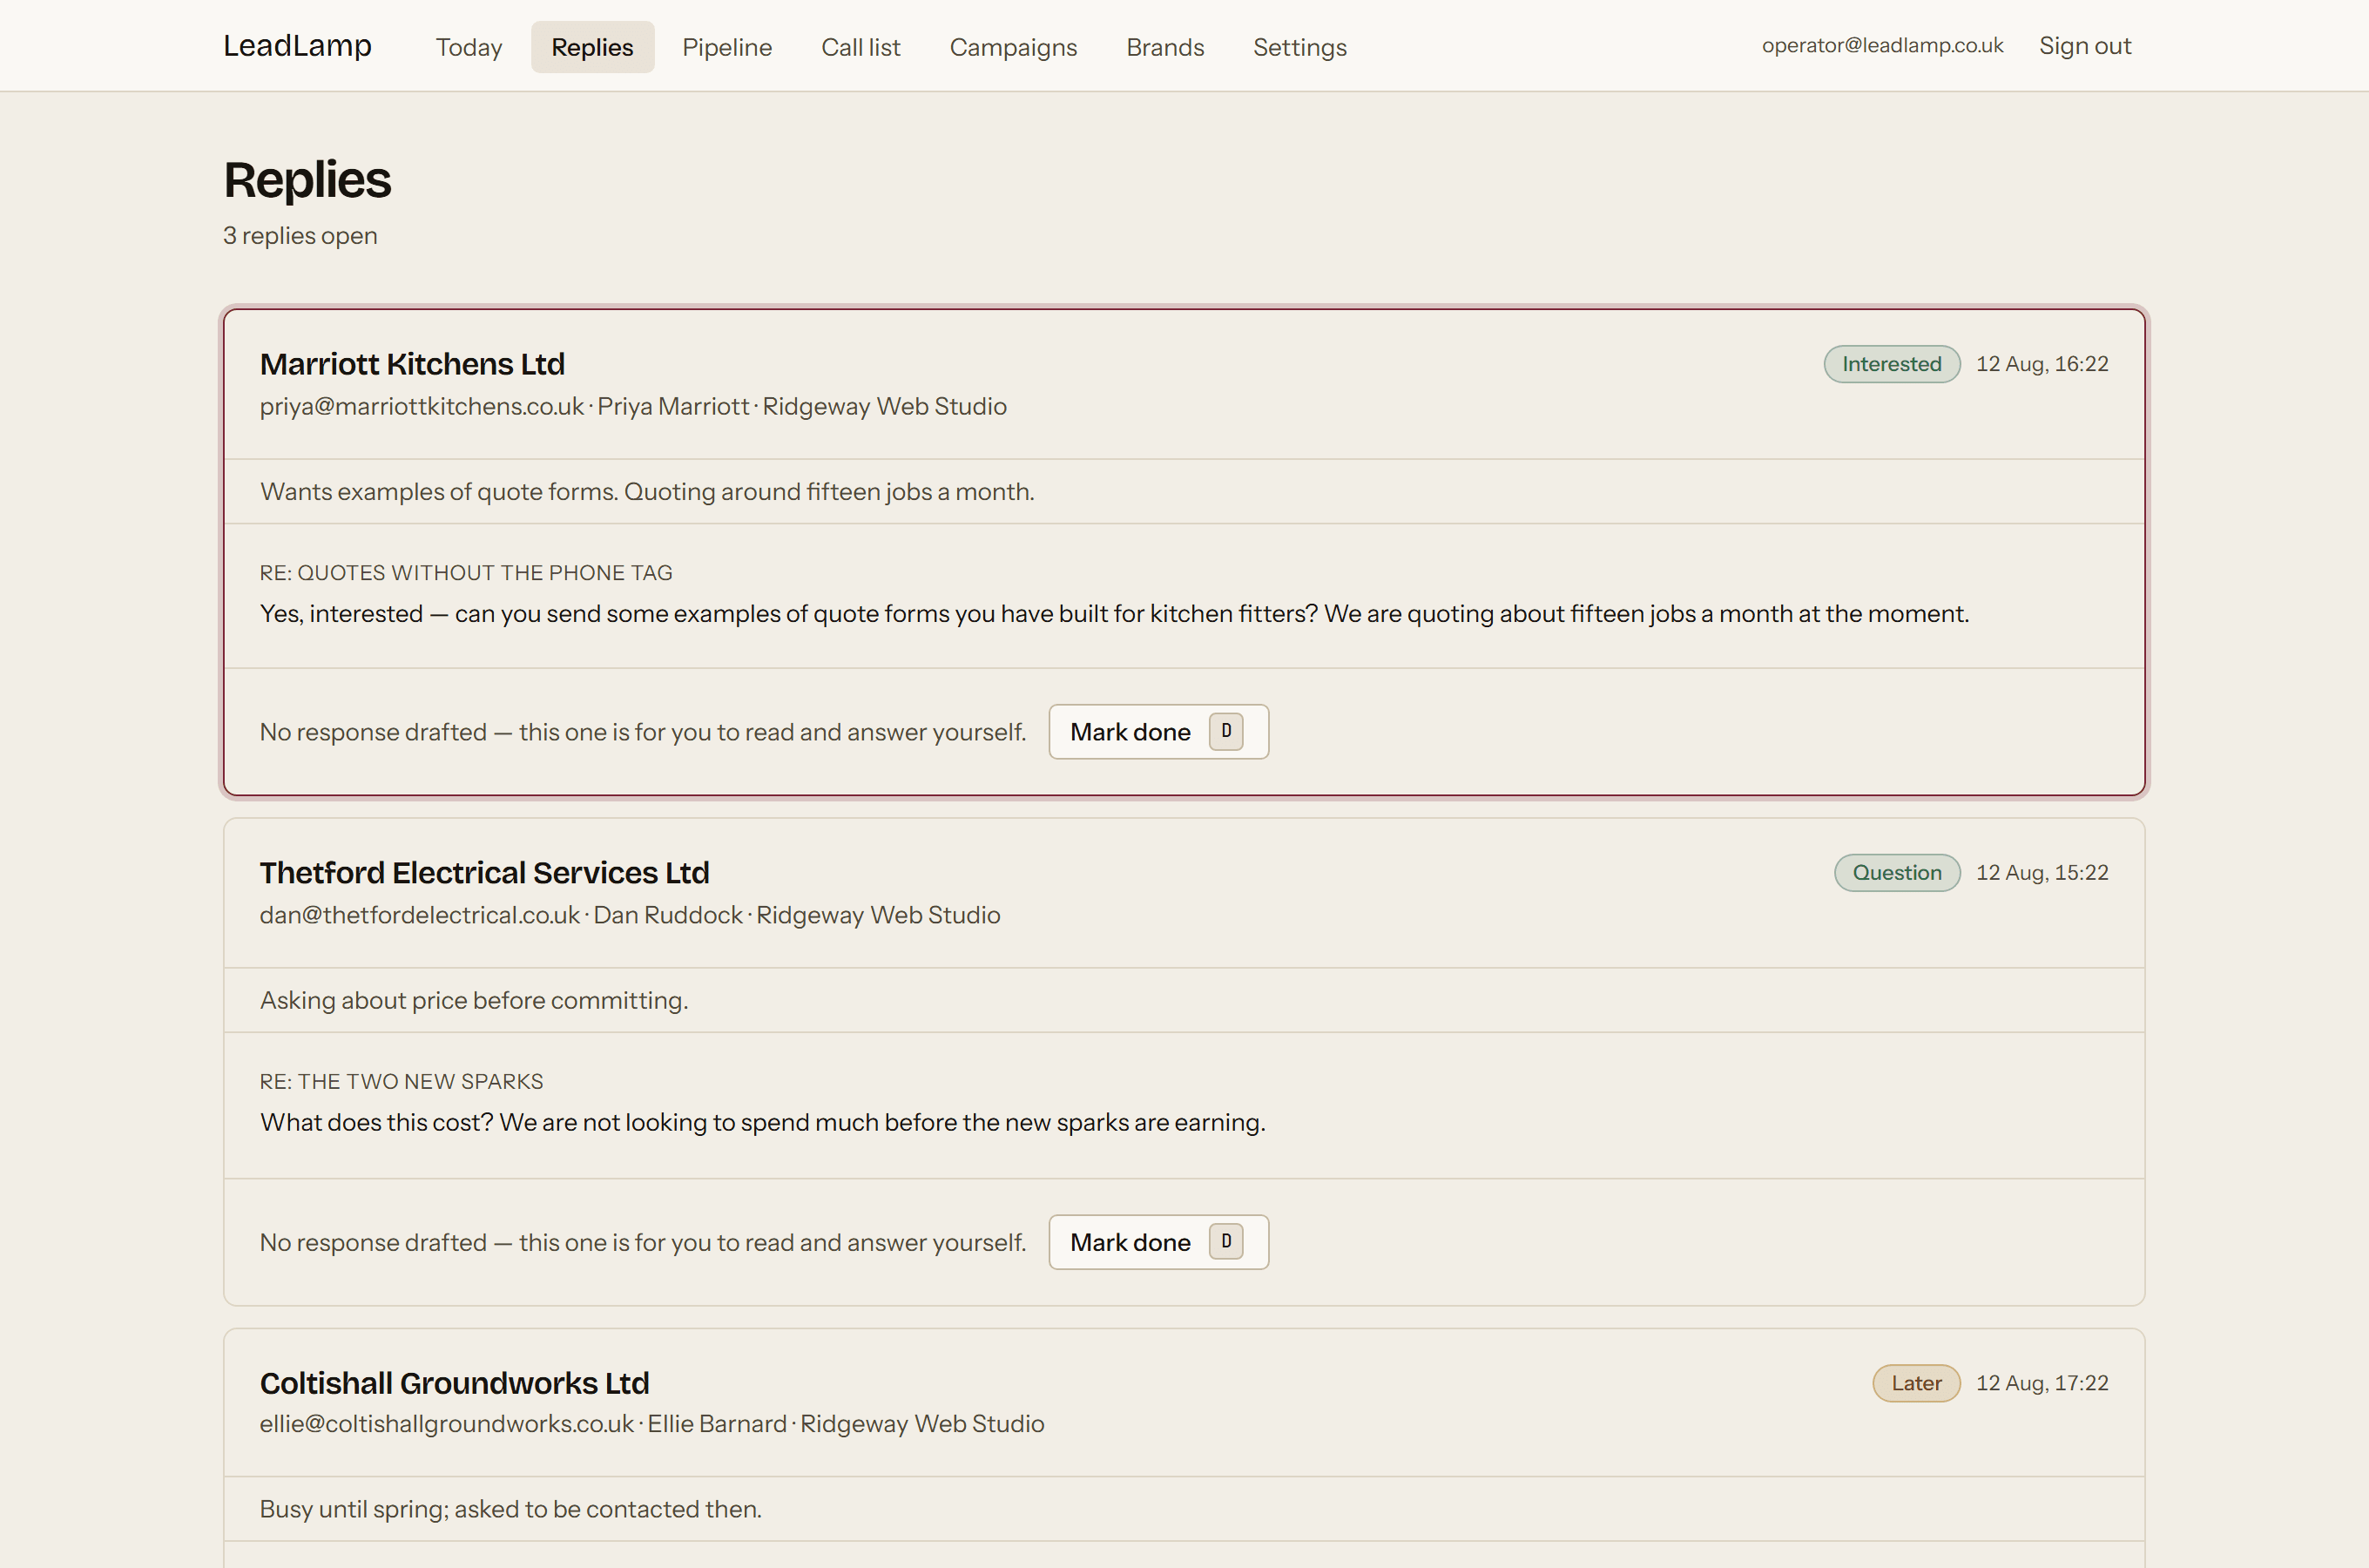Click the LeadLamp logo
This screenshot has width=2369, height=1568.
click(297, 46)
